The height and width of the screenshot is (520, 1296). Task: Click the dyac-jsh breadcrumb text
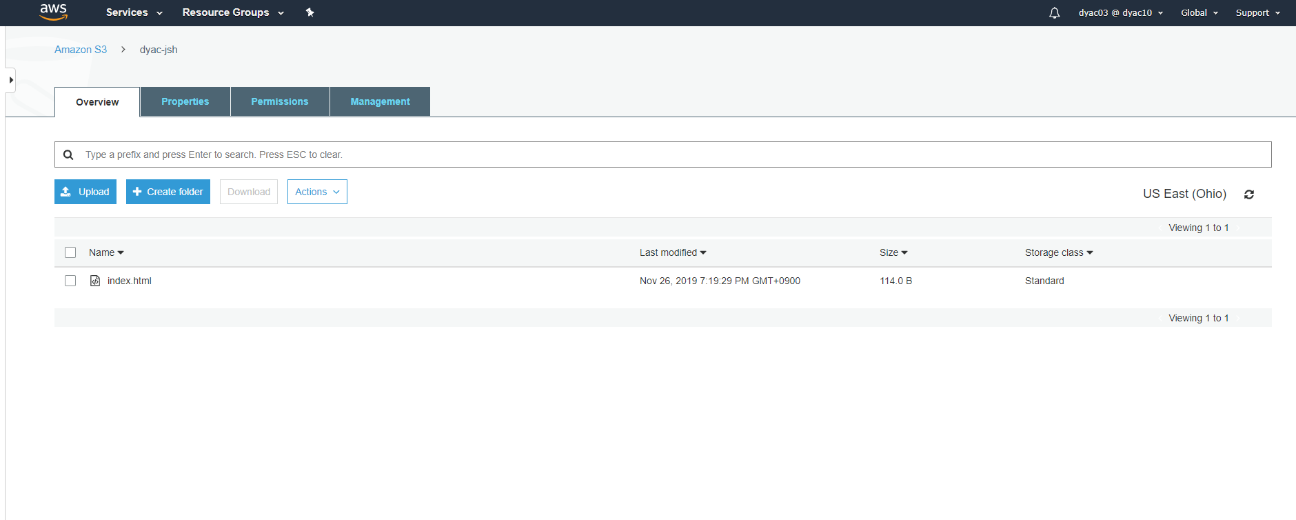(159, 50)
